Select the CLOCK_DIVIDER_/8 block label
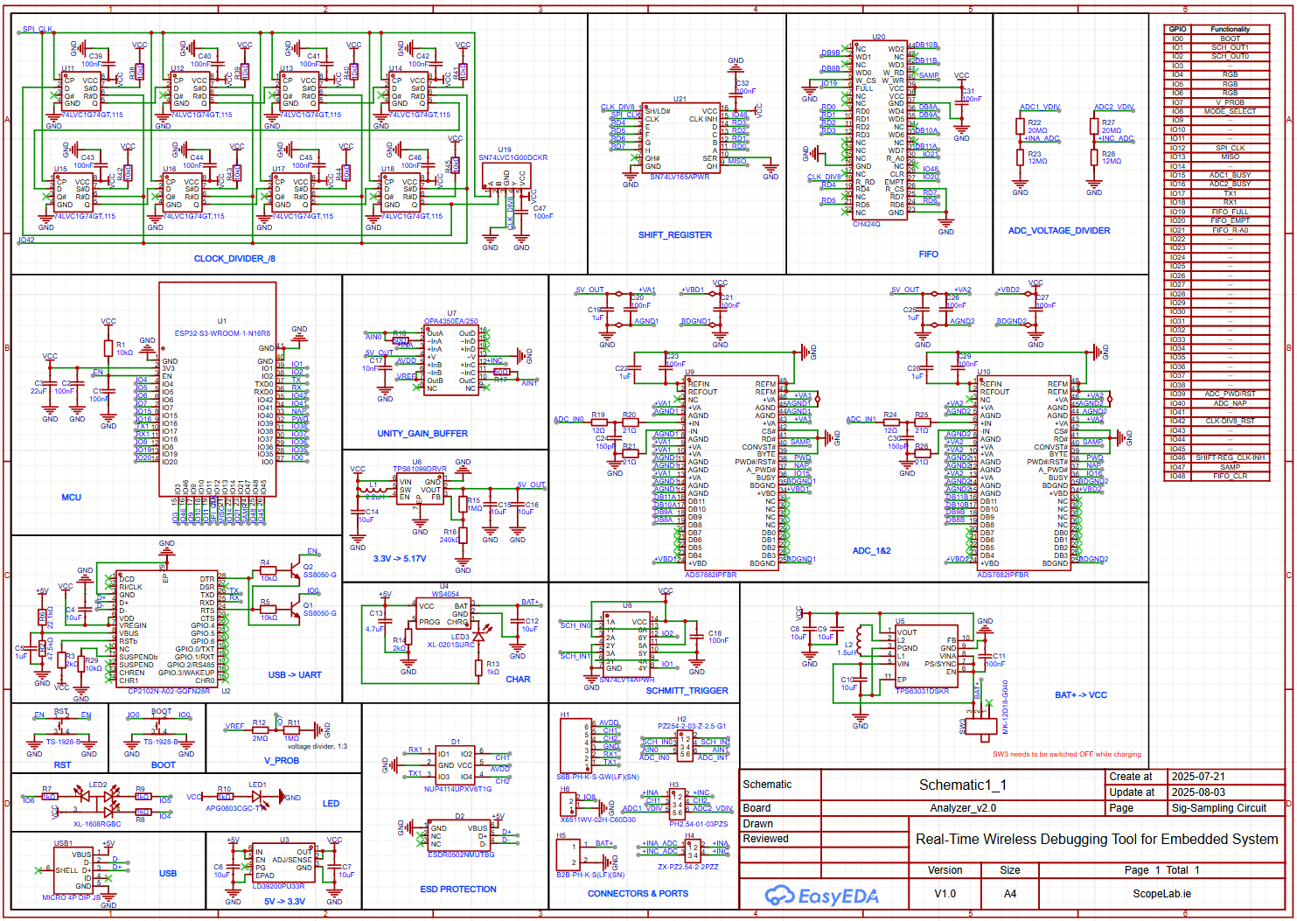Image resolution: width=1297 pixels, height=921 pixels. pos(234,259)
